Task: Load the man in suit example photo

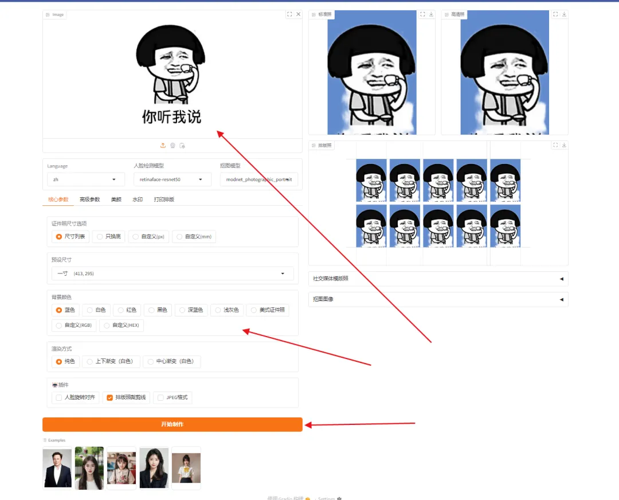Action: coord(57,468)
